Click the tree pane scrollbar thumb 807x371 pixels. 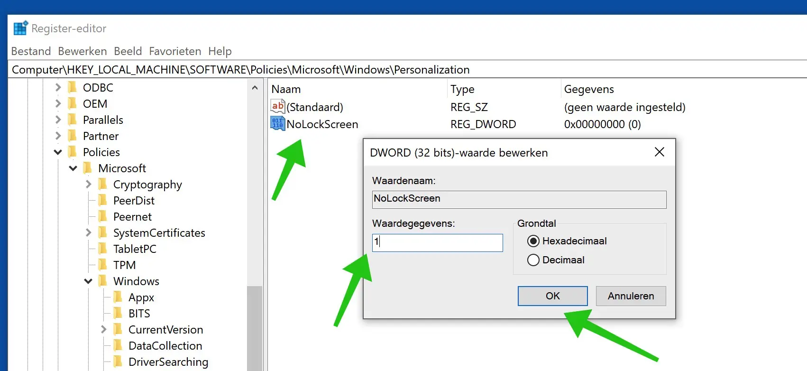coord(255,328)
